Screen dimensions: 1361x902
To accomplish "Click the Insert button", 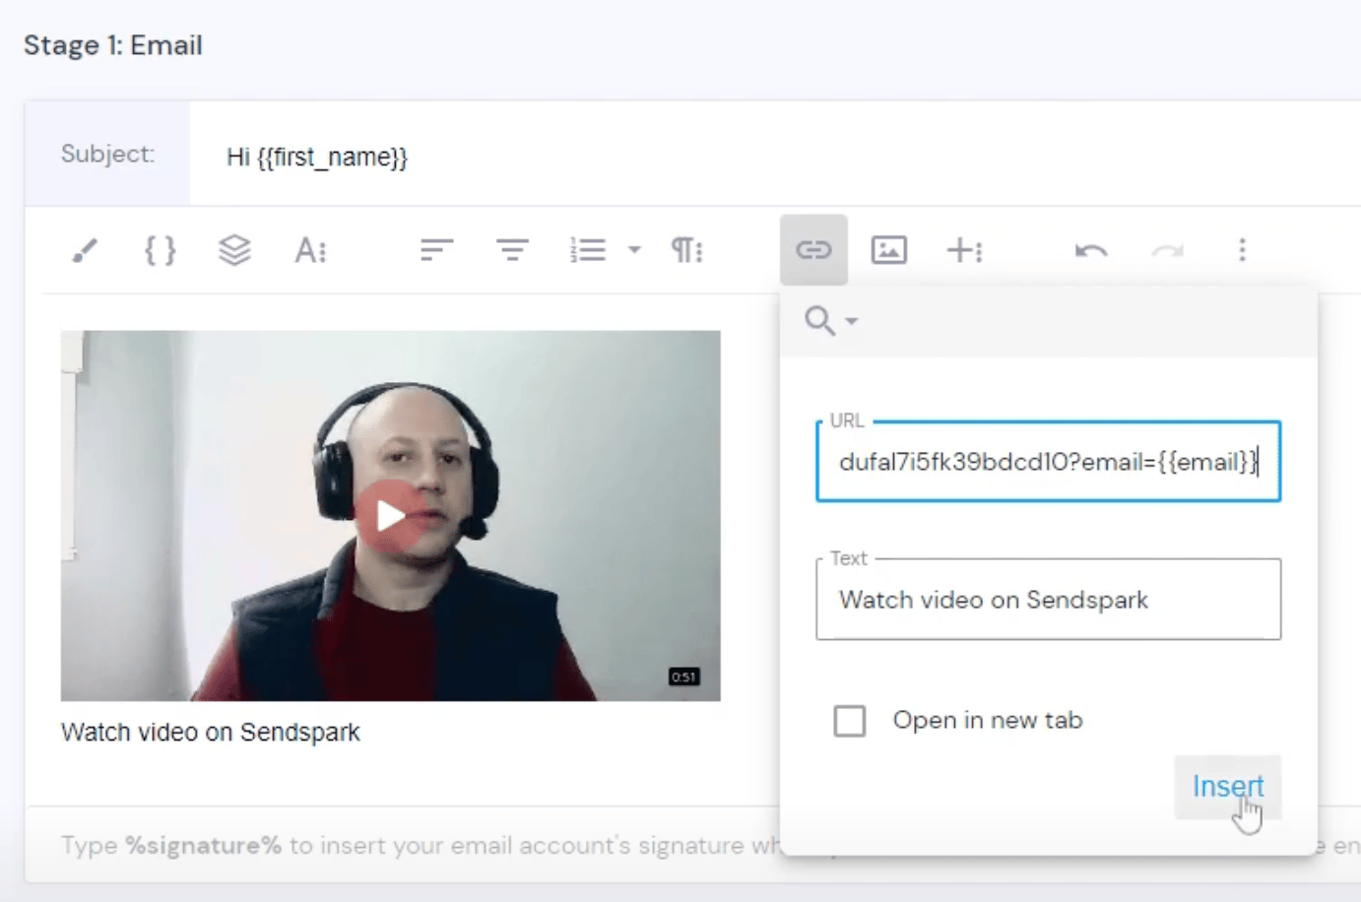I will click(1227, 787).
